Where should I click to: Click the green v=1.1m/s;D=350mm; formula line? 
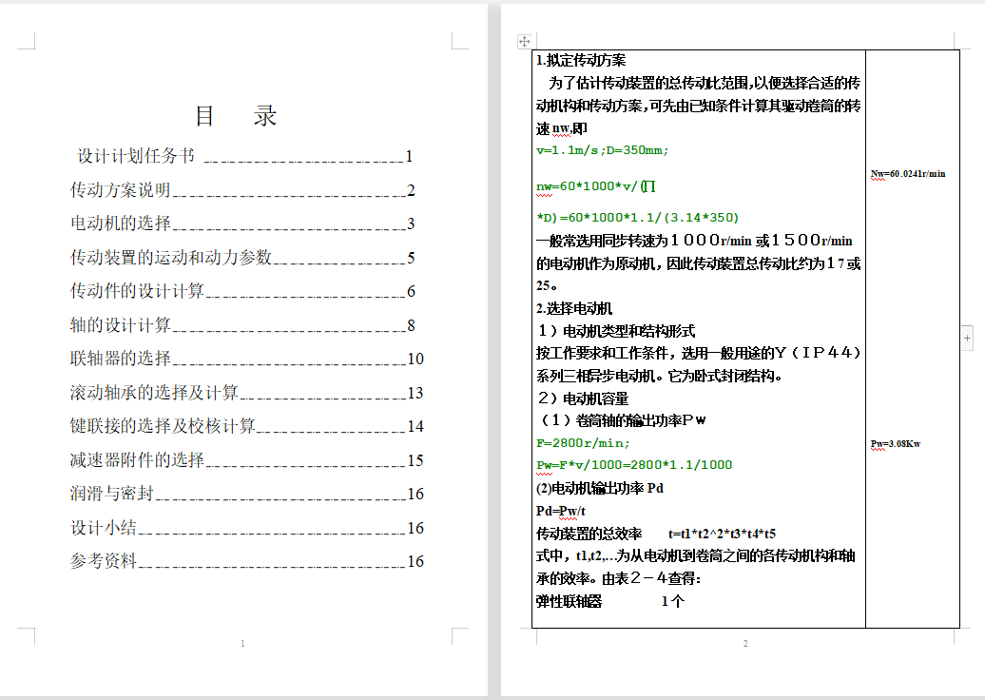coord(603,150)
